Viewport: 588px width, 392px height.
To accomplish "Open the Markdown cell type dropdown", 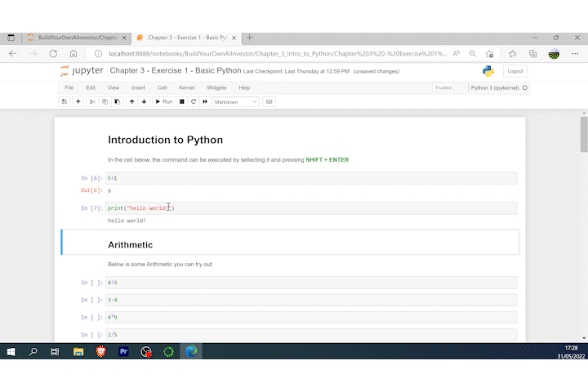I will pos(236,101).
